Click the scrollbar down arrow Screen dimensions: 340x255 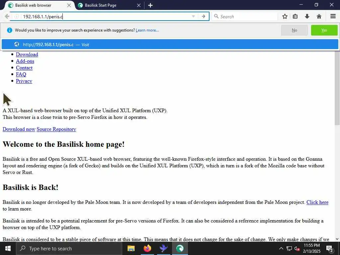pos(337,239)
